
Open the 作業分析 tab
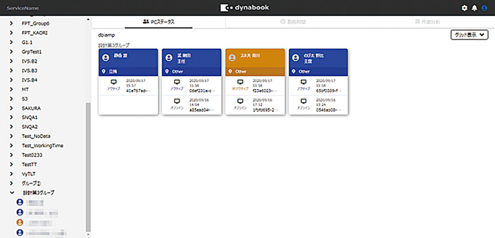tap(429, 22)
